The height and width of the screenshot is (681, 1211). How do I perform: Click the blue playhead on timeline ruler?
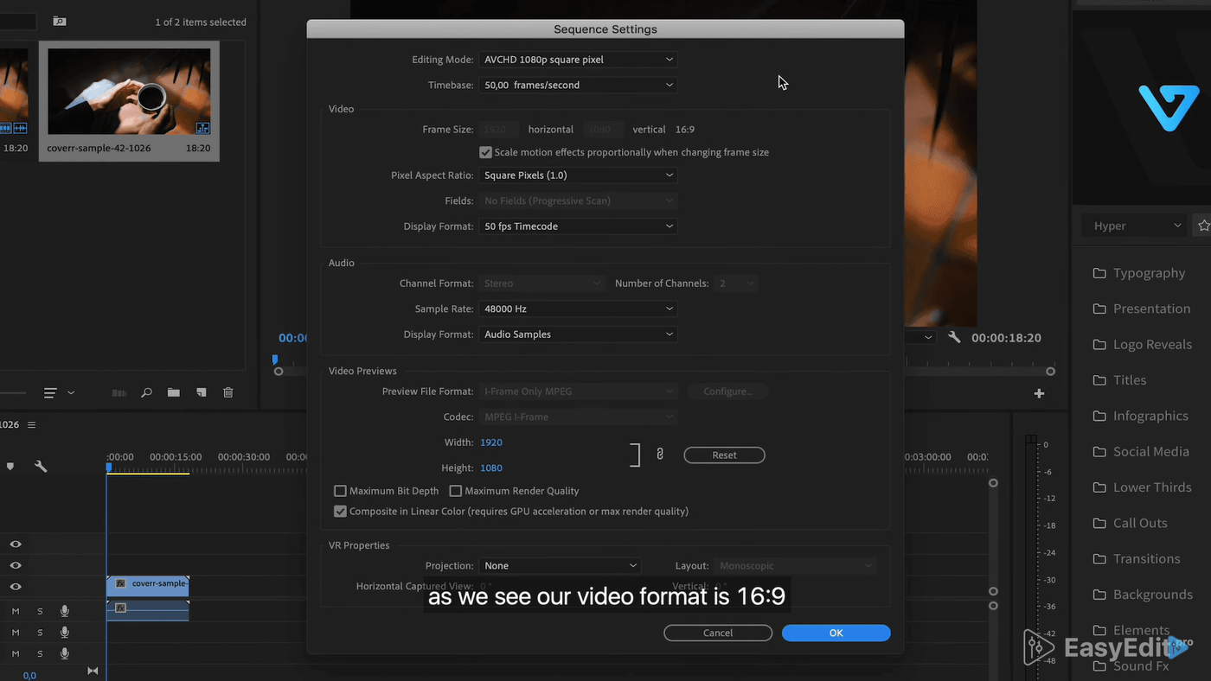[109, 468]
